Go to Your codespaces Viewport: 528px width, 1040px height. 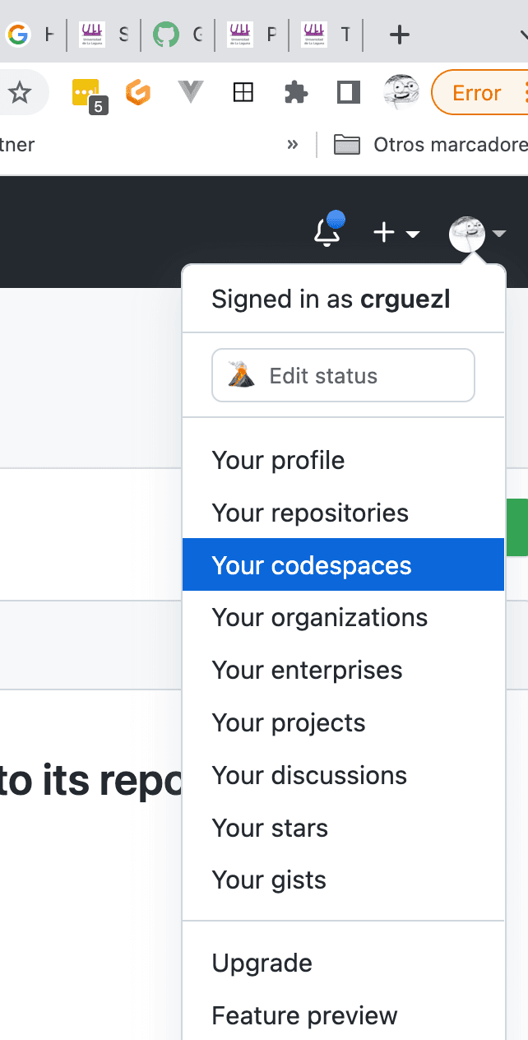tap(312, 565)
